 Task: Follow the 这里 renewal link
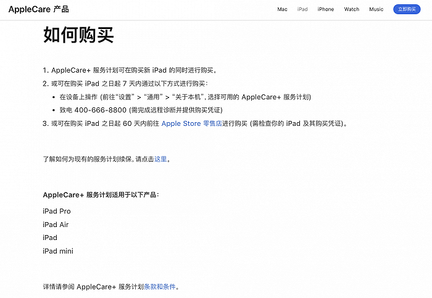160,159
